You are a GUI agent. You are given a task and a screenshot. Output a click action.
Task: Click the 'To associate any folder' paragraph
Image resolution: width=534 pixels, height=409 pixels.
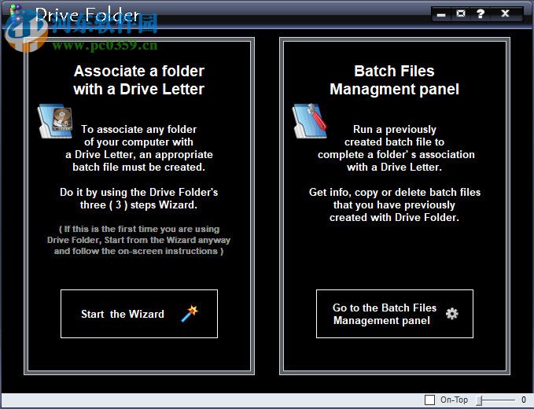(x=139, y=148)
